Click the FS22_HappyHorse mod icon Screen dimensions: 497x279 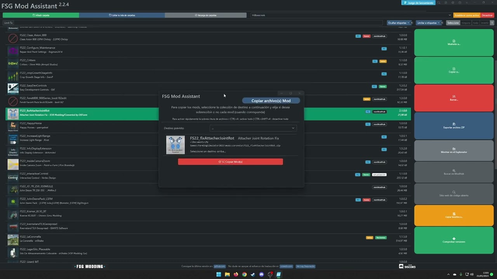(13, 126)
